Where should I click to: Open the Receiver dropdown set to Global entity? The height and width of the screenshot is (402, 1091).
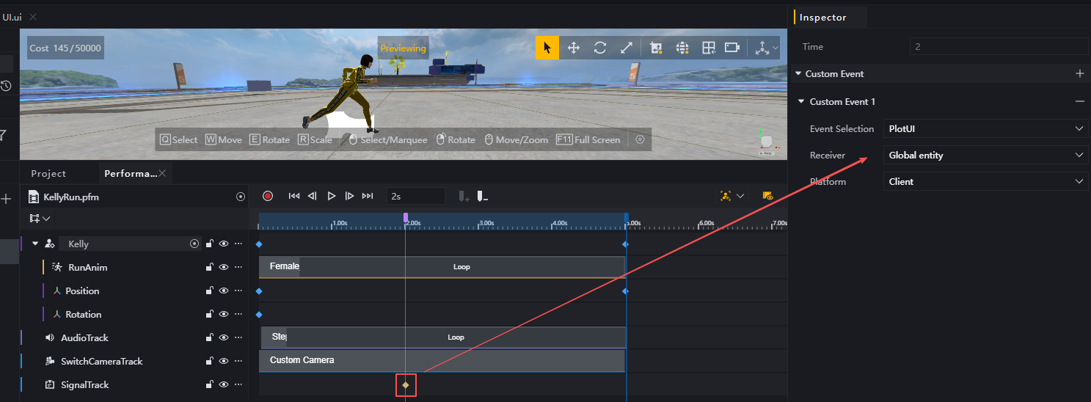[x=985, y=156]
